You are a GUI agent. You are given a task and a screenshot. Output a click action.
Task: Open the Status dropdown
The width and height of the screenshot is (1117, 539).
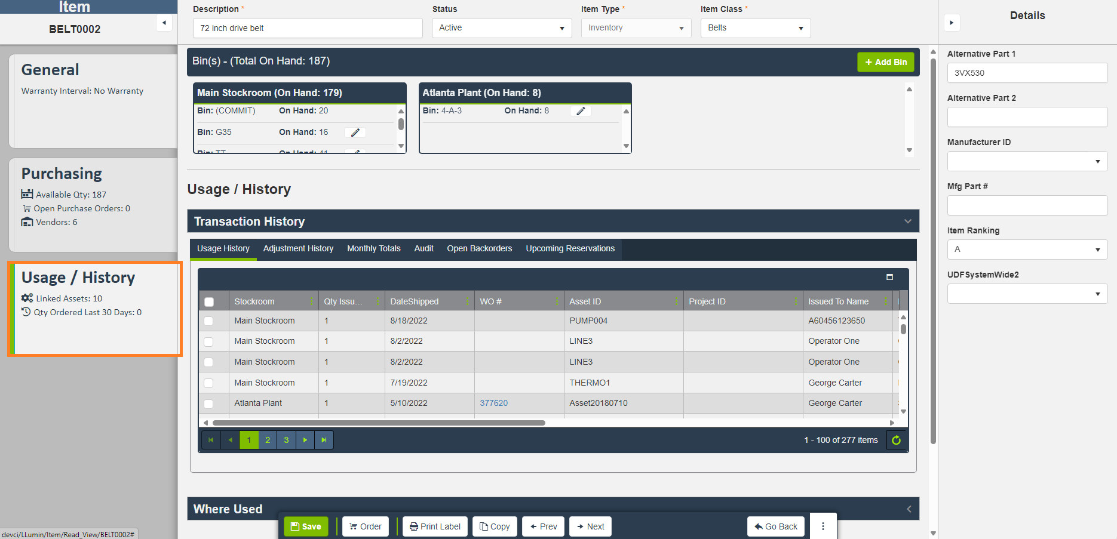tap(501, 28)
